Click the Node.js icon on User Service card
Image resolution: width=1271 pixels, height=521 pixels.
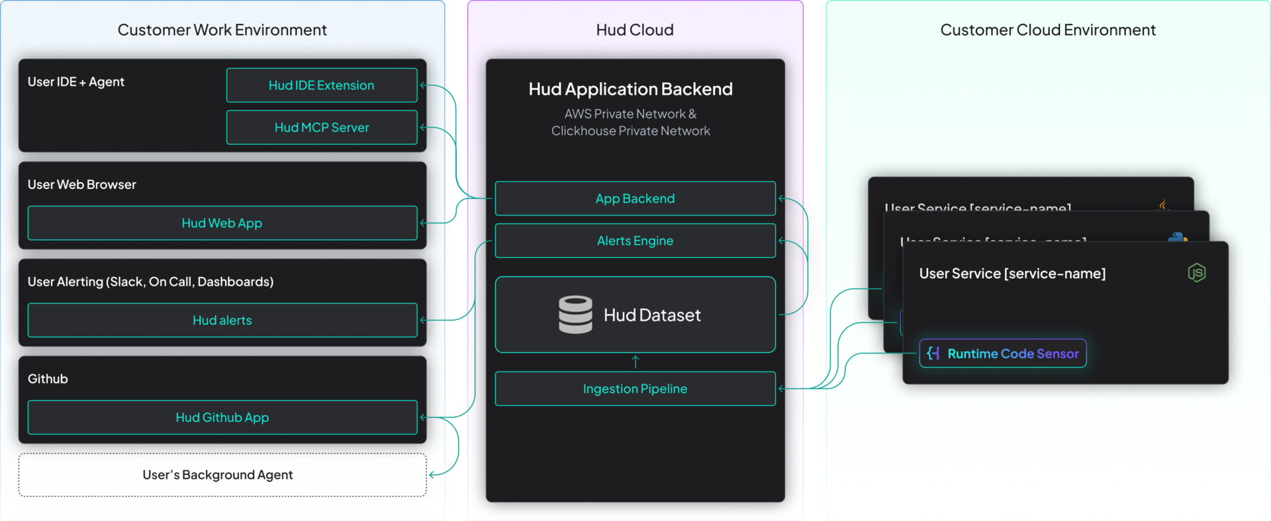coord(1197,272)
